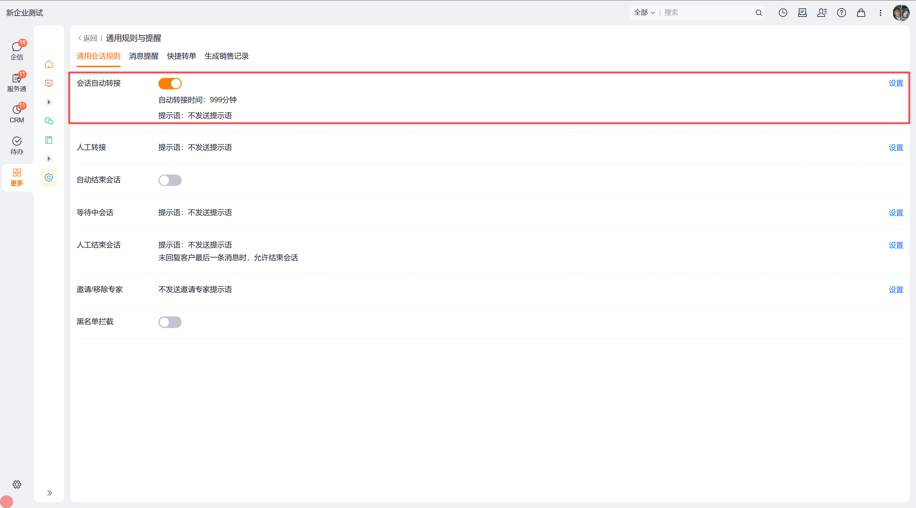Go to the home icon in secondary sidebar
The image size is (916, 508).
(49, 64)
